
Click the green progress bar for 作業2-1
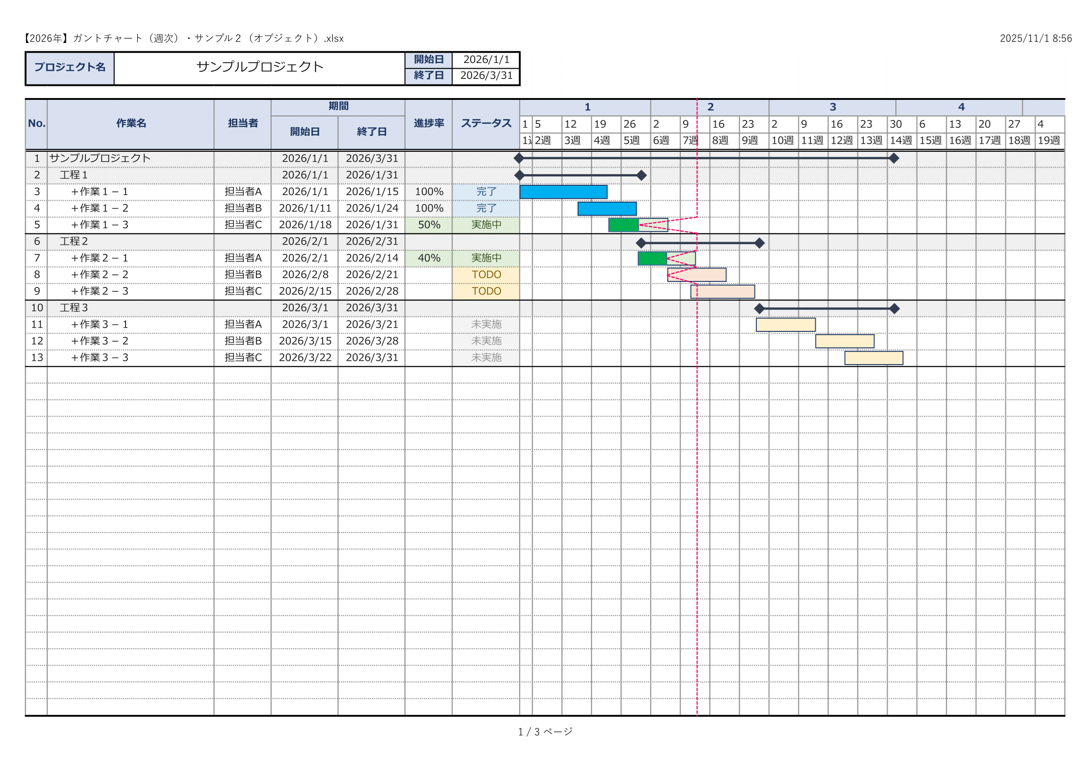652,259
